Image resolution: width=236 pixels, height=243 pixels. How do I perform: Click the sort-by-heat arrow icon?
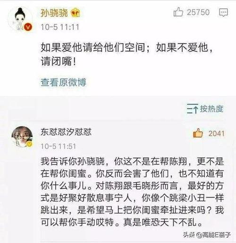pos(193,108)
